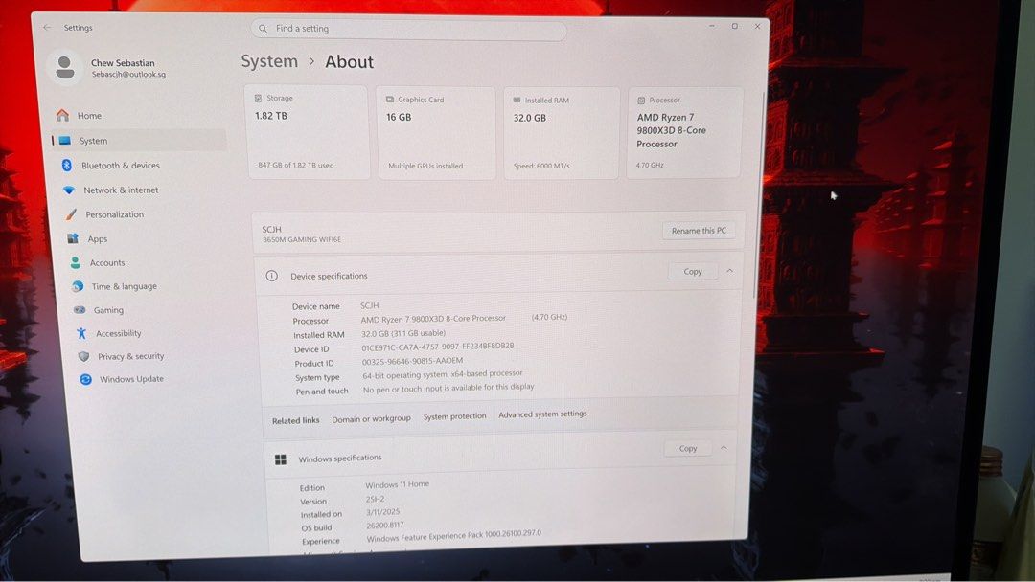This screenshot has height=582, width=1035.
Task: Go to System in the breadcrumb
Action: pos(269,61)
